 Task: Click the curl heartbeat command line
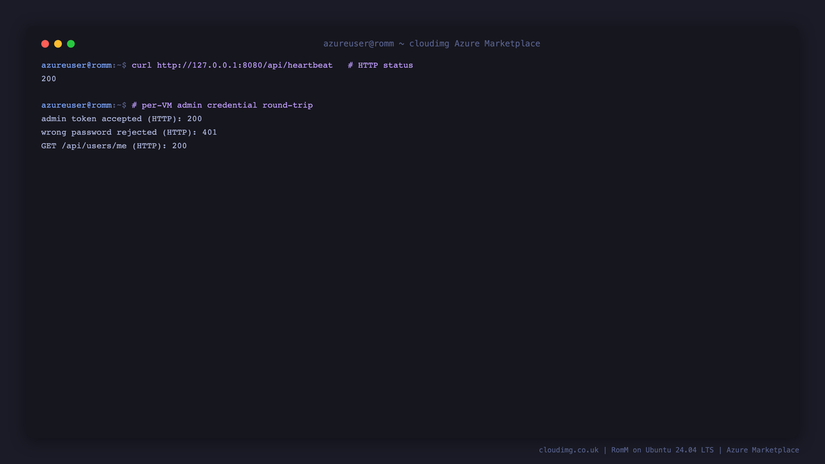tap(227, 65)
